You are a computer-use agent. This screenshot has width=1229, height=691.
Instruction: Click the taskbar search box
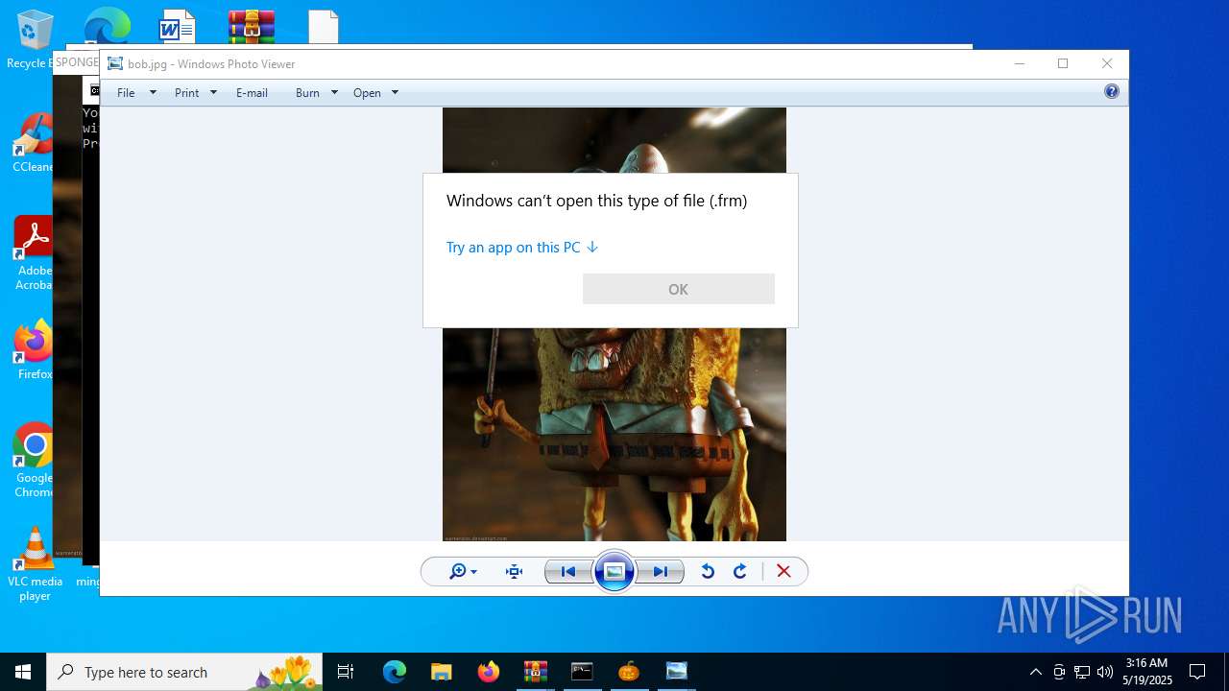tap(185, 672)
